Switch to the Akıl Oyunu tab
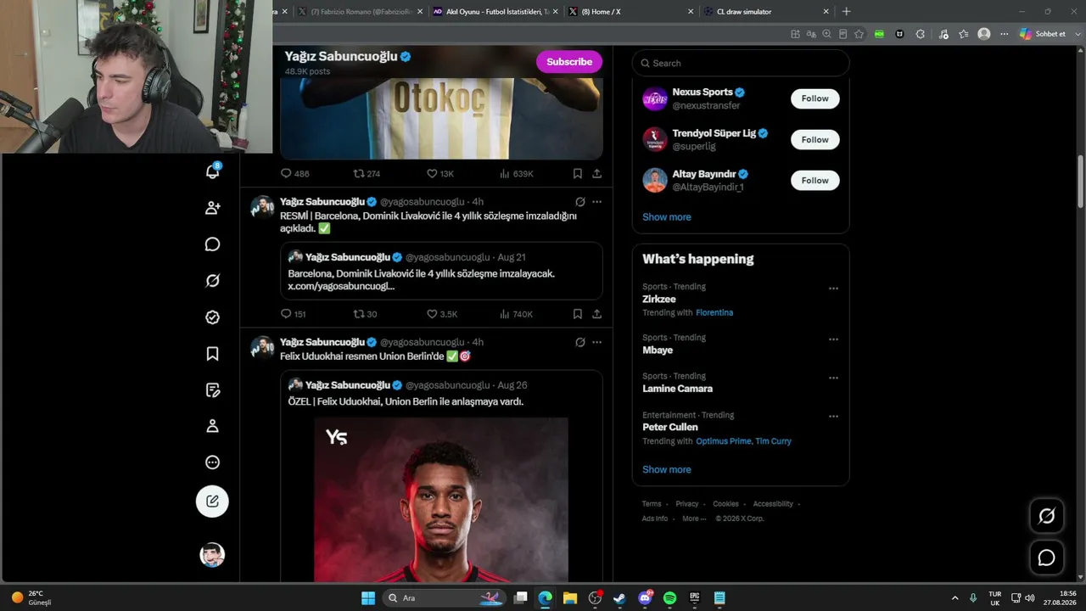Viewport: 1086px width, 611px height. pyautogui.click(x=495, y=12)
